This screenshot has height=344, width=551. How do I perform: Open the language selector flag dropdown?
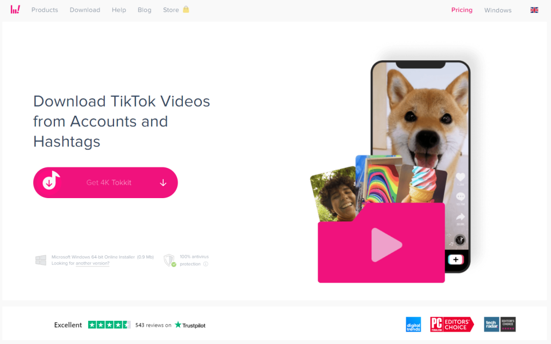pos(534,9)
